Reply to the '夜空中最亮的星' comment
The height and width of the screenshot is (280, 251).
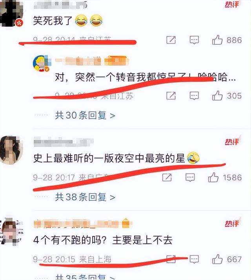tap(190, 178)
